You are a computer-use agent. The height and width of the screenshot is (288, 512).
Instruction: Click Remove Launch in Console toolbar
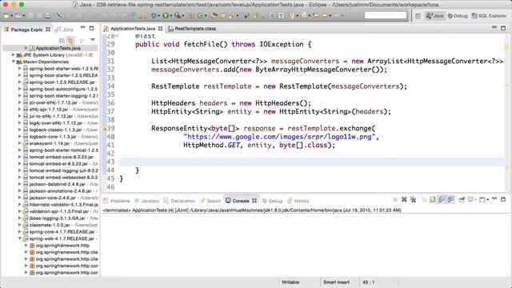(404, 199)
